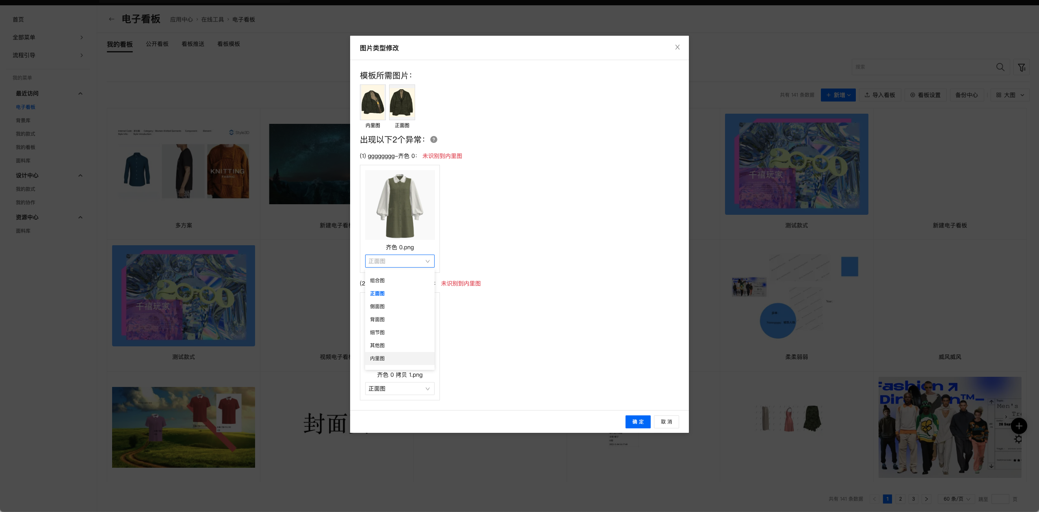Click the filter funnel icon
Viewport: 1039px width, 512px height.
pyautogui.click(x=1021, y=67)
